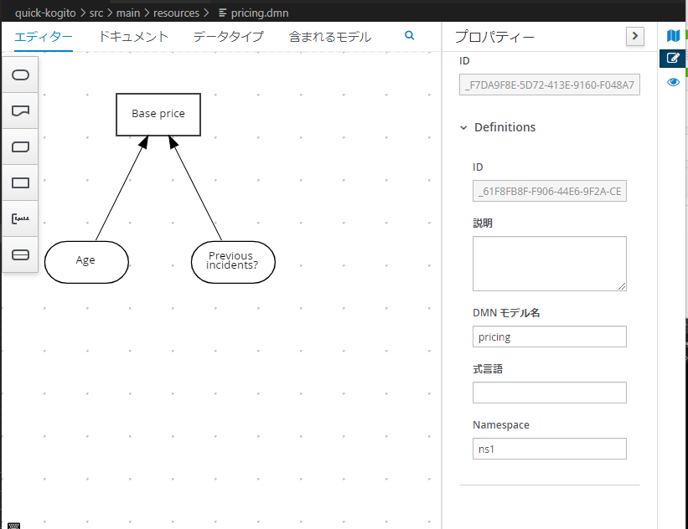The height and width of the screenshot is (529, 688).
Task: Select the Text Annotation palette tool
Action: (x=20, y=218)
